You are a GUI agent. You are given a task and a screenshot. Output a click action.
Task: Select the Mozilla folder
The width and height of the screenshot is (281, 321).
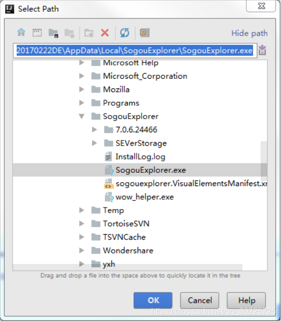point(116,89)
